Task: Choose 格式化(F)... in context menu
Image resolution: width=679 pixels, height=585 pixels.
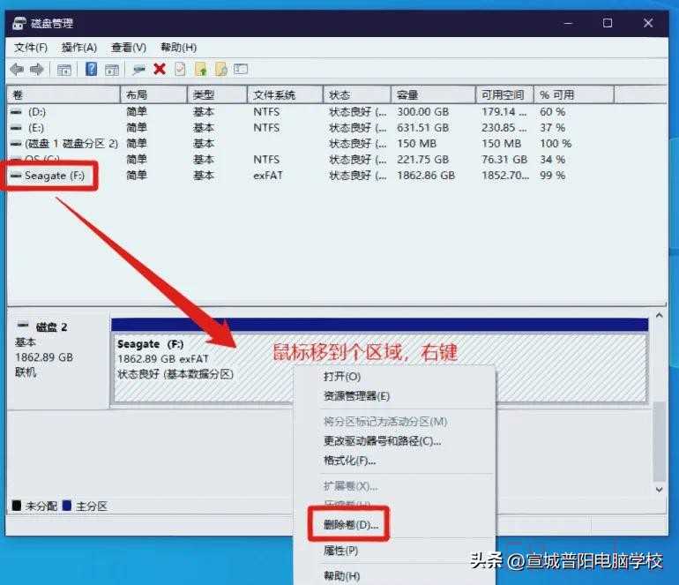Action: click(349, 461)
